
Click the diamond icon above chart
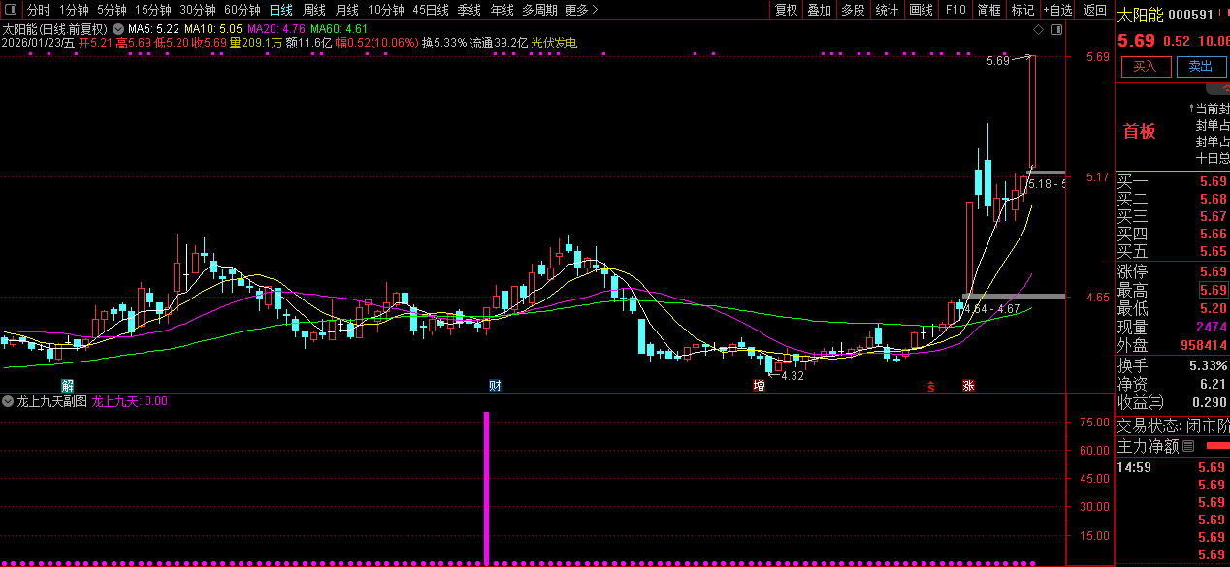pos(1039,30)
